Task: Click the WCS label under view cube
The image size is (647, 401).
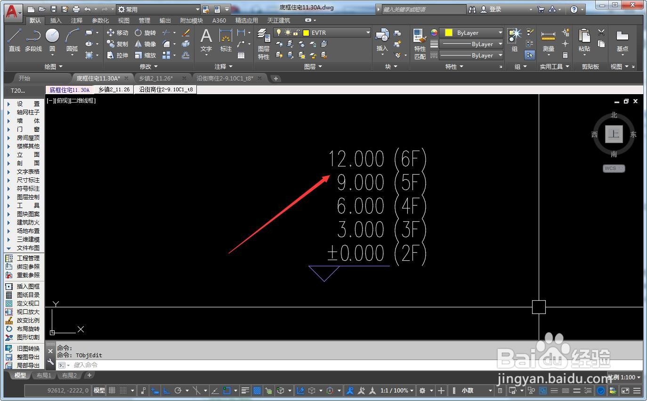Action: [614, 168]
